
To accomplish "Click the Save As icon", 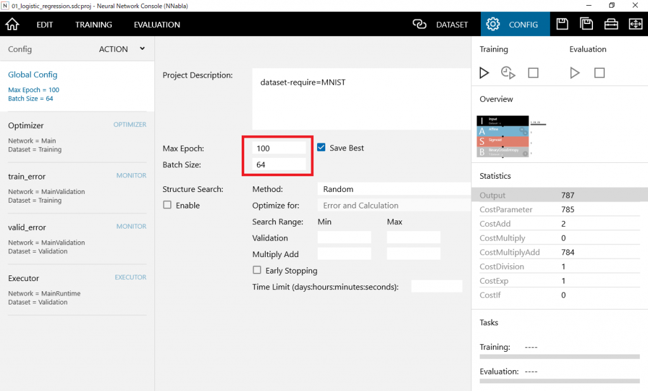I will point(587,25).
